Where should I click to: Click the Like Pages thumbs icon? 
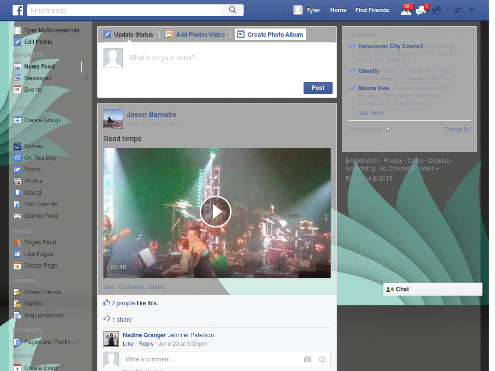(x=17, y=254)
